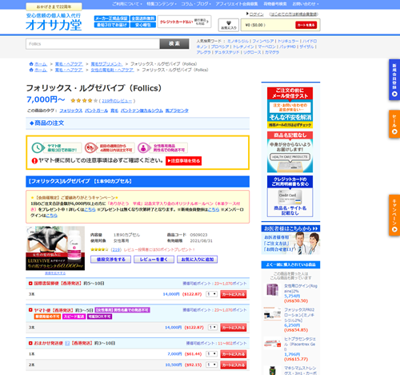Click the heart favorites icon in header
The width and height of the screenshot is (400, 375).
tap(229, 23)
